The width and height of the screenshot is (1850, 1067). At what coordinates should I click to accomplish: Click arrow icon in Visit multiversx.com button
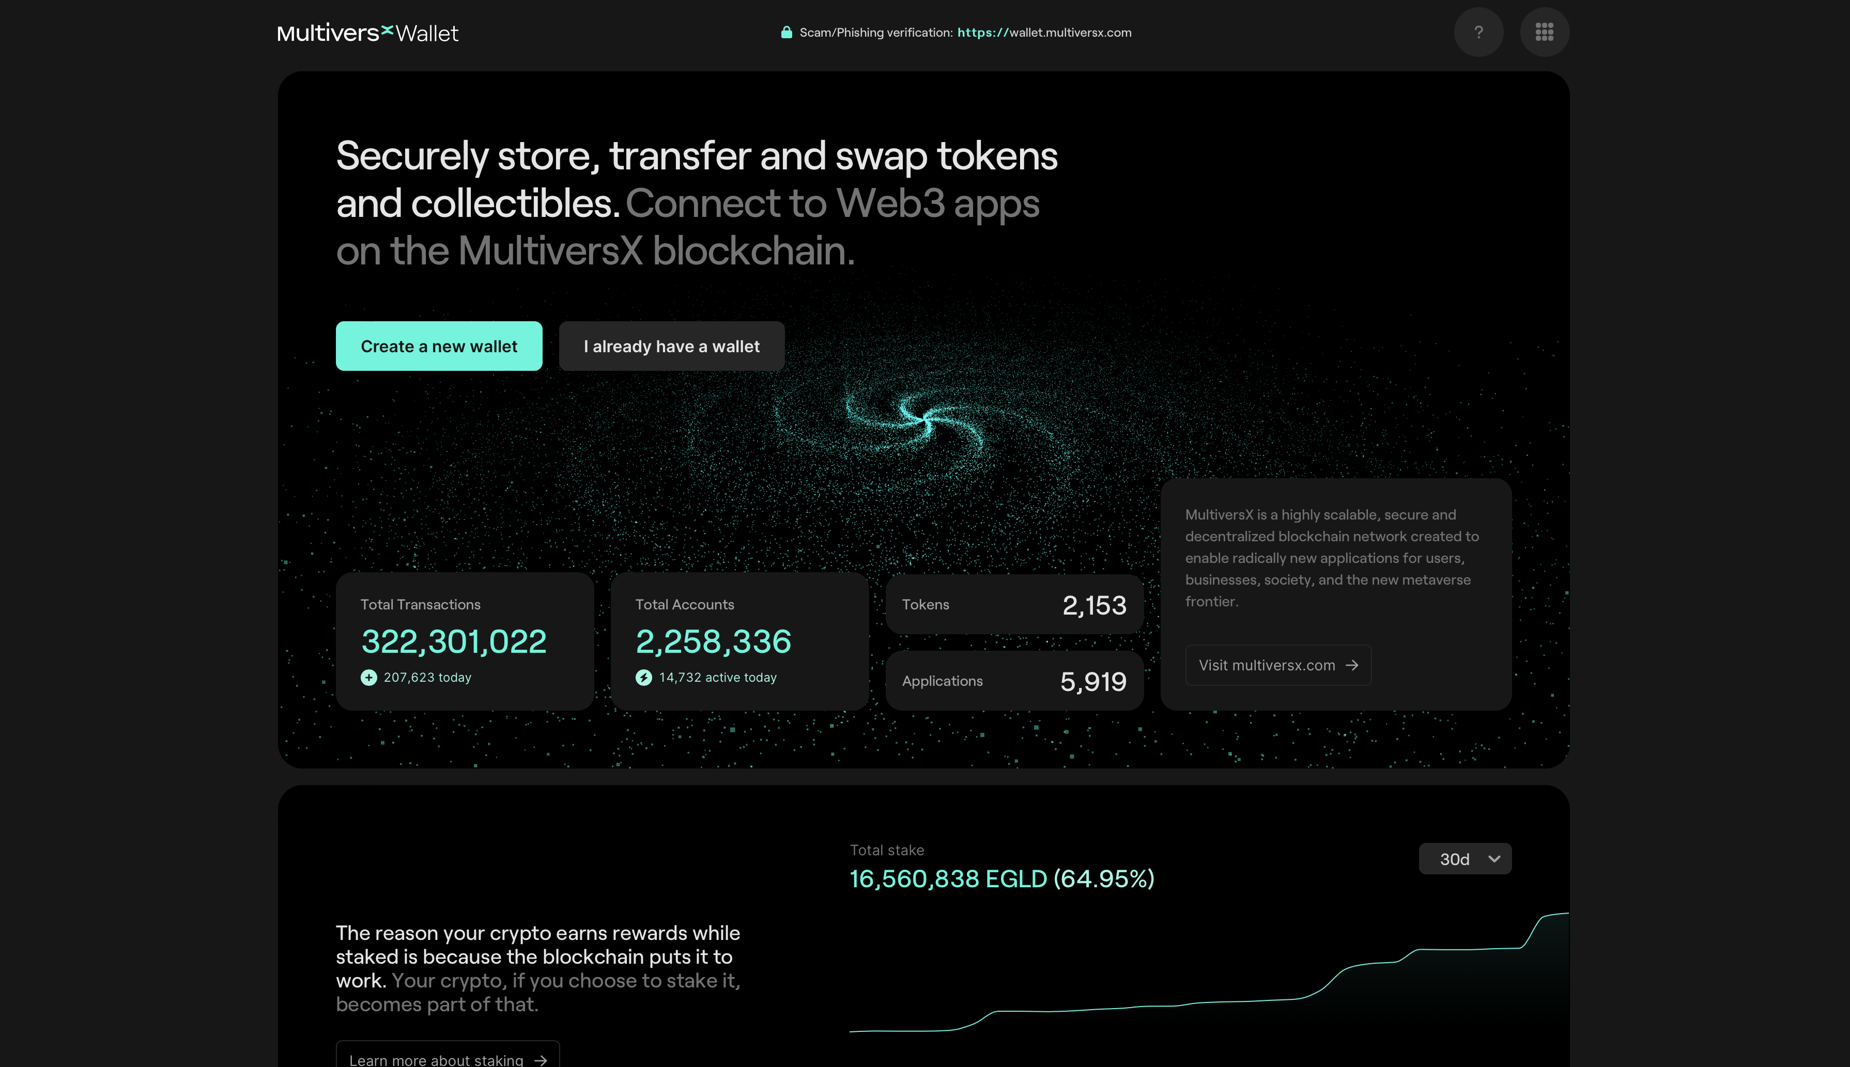click(1352, 665)
